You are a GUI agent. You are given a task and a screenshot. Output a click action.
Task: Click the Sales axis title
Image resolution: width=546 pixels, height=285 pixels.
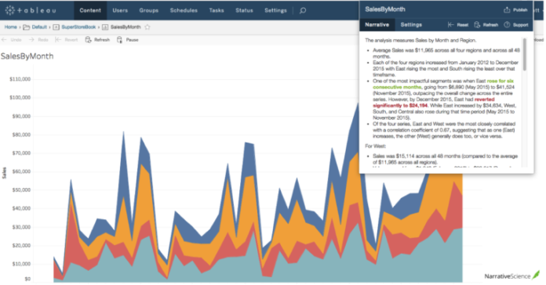tap(4, 173)
